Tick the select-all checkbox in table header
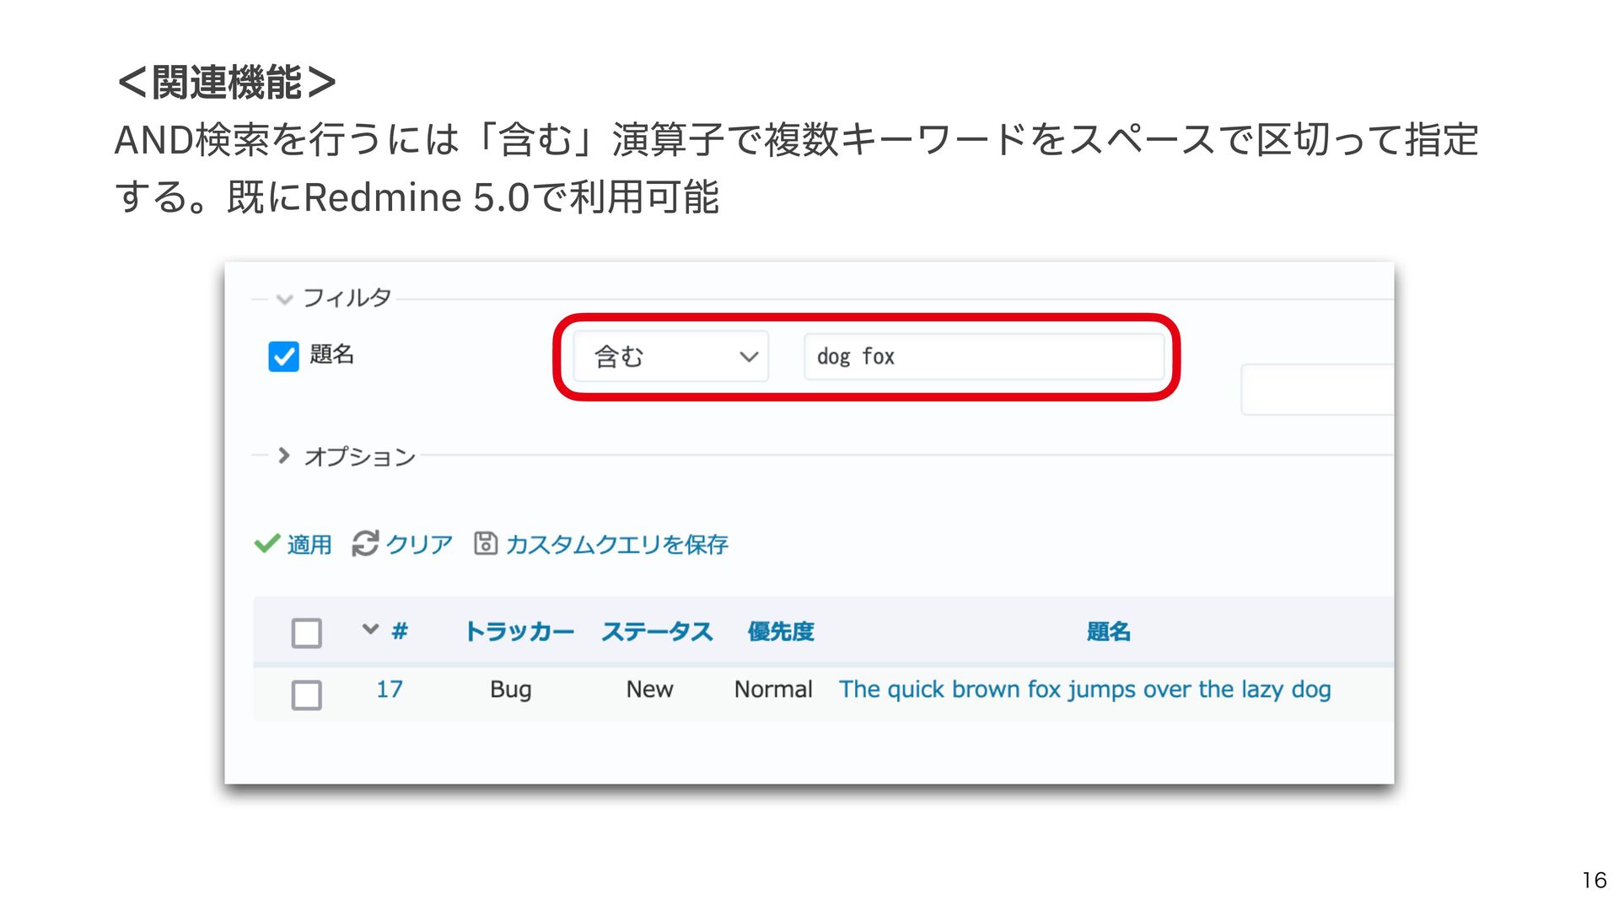The width and height of the screenshot is (1619, 911). pyautogui.click(x=306, y=633)
